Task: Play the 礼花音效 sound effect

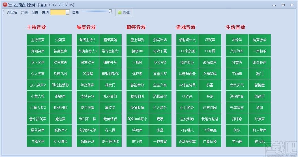Action: (x=110, y=96)
